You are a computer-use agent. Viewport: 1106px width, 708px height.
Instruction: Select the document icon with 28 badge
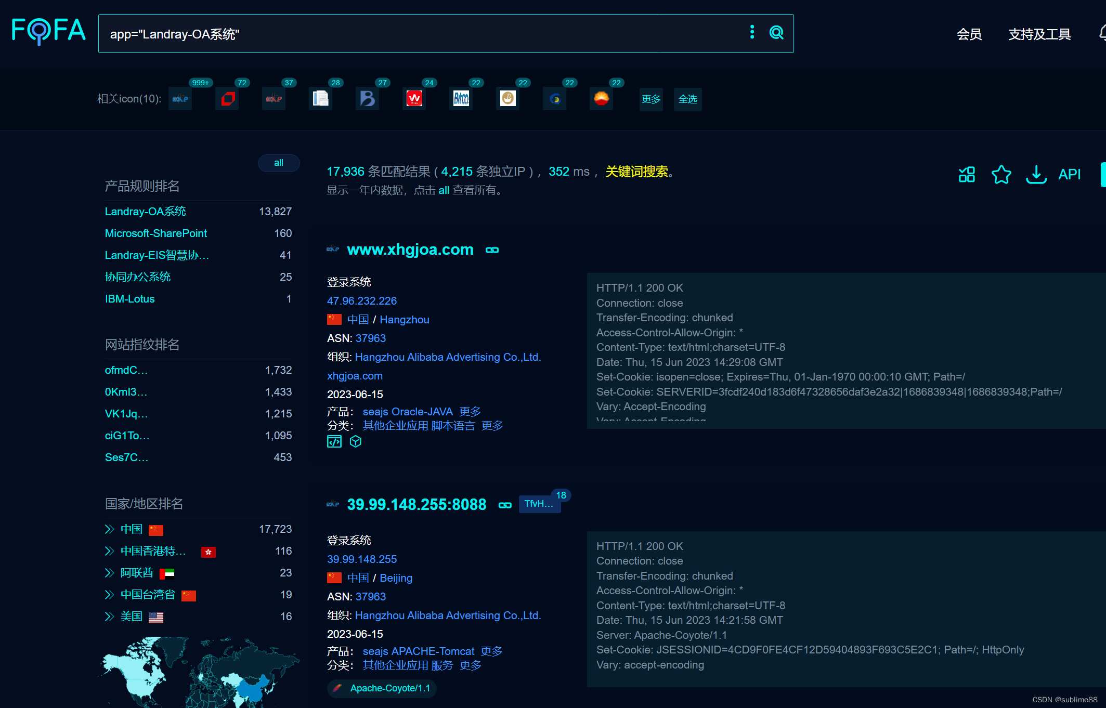click(x=321, y=99)
